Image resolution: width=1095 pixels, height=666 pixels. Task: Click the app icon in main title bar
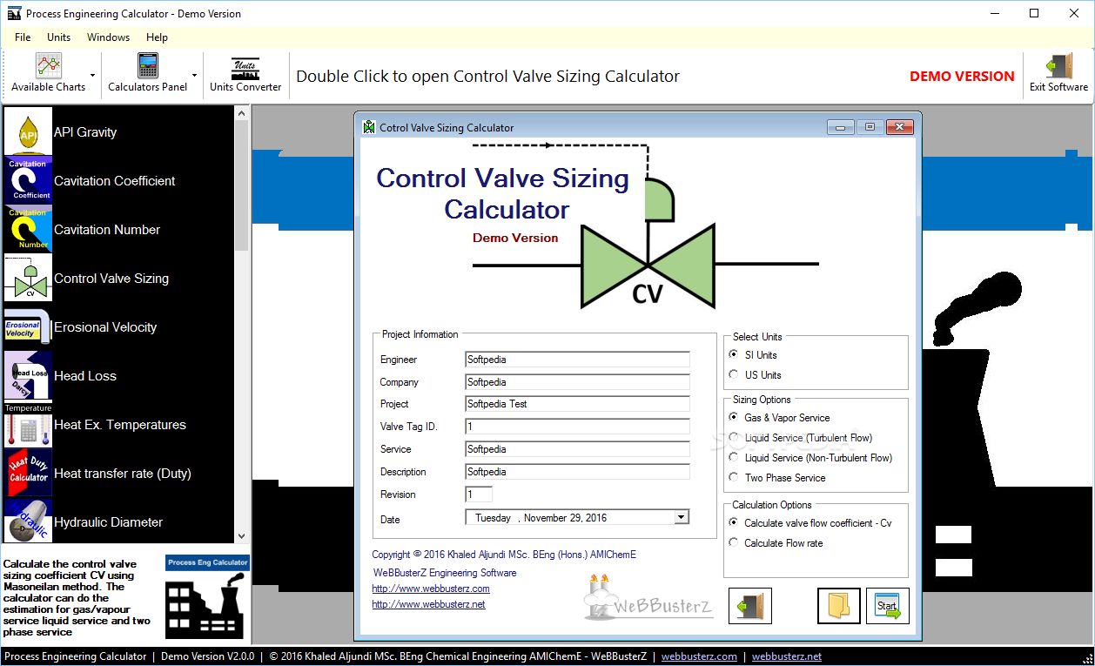14,13
